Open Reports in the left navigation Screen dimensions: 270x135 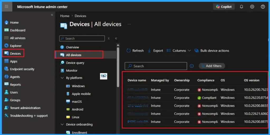point(13,85)
